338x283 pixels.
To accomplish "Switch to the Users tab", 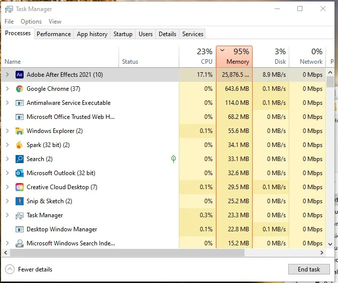I will click(146, 34).
